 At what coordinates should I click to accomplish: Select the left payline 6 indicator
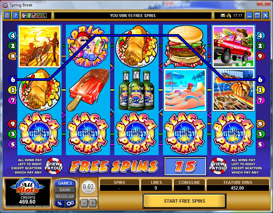[12, 80]
